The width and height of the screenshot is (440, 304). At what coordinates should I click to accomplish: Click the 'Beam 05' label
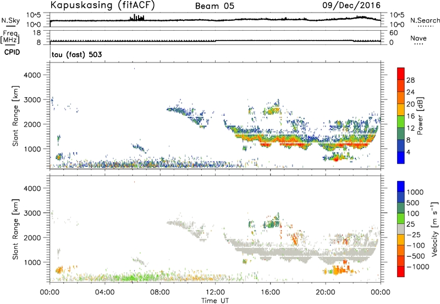pos(215,6)
